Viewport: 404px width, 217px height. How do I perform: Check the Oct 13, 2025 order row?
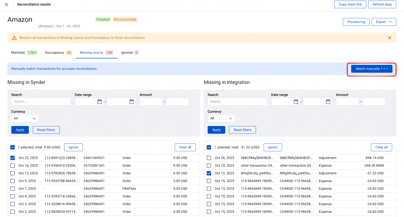(12, 173)
